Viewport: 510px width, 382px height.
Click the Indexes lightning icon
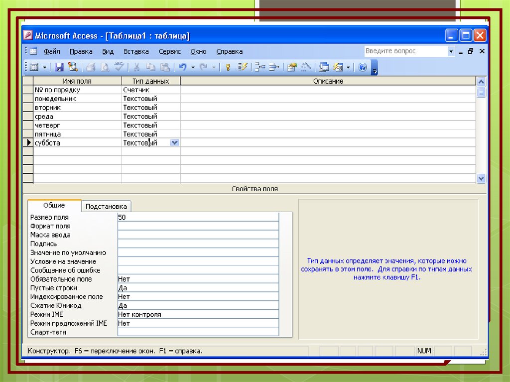[243, 67]
